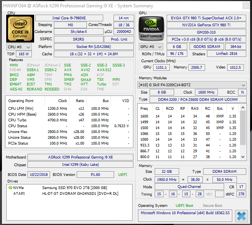Viewport: 252px width, 225px height.
Task: Click the 1066 memory timing row
Action: 189,134
